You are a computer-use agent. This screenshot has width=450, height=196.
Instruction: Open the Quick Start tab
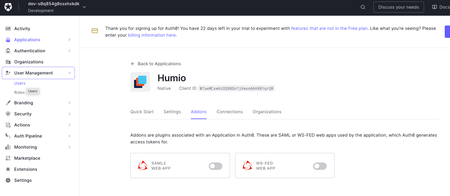click(x=142, y=112)
